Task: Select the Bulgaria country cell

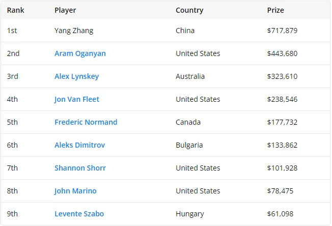Action: [189, 145]
